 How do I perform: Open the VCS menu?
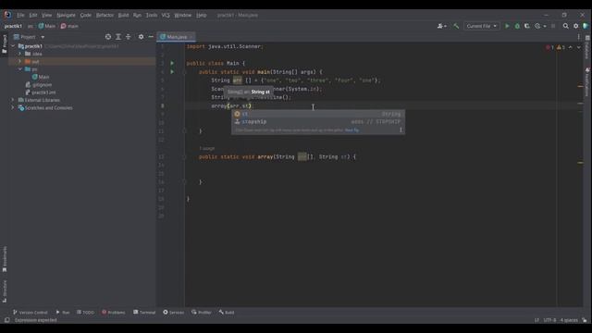[x=166, y=15]
